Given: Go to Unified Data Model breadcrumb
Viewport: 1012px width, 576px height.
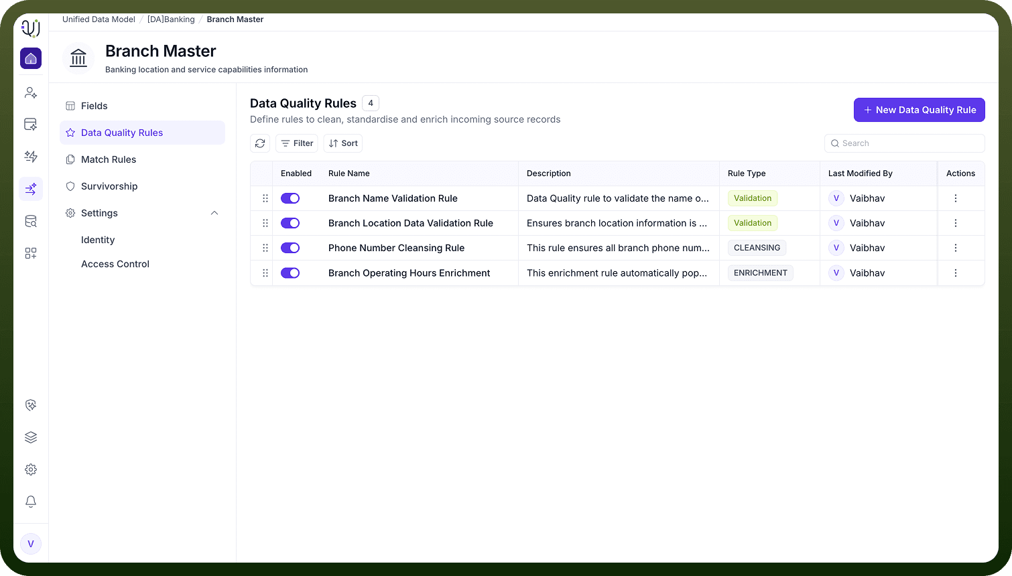Looking at the screenshot, I should [x=99, y=19].
